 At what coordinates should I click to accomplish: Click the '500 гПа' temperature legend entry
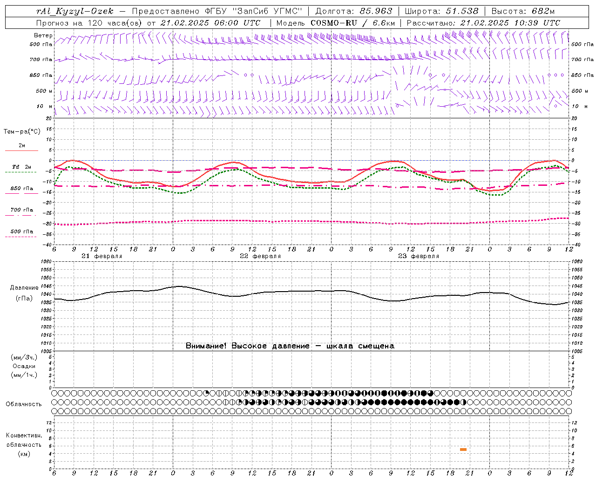tap(22, 232)
